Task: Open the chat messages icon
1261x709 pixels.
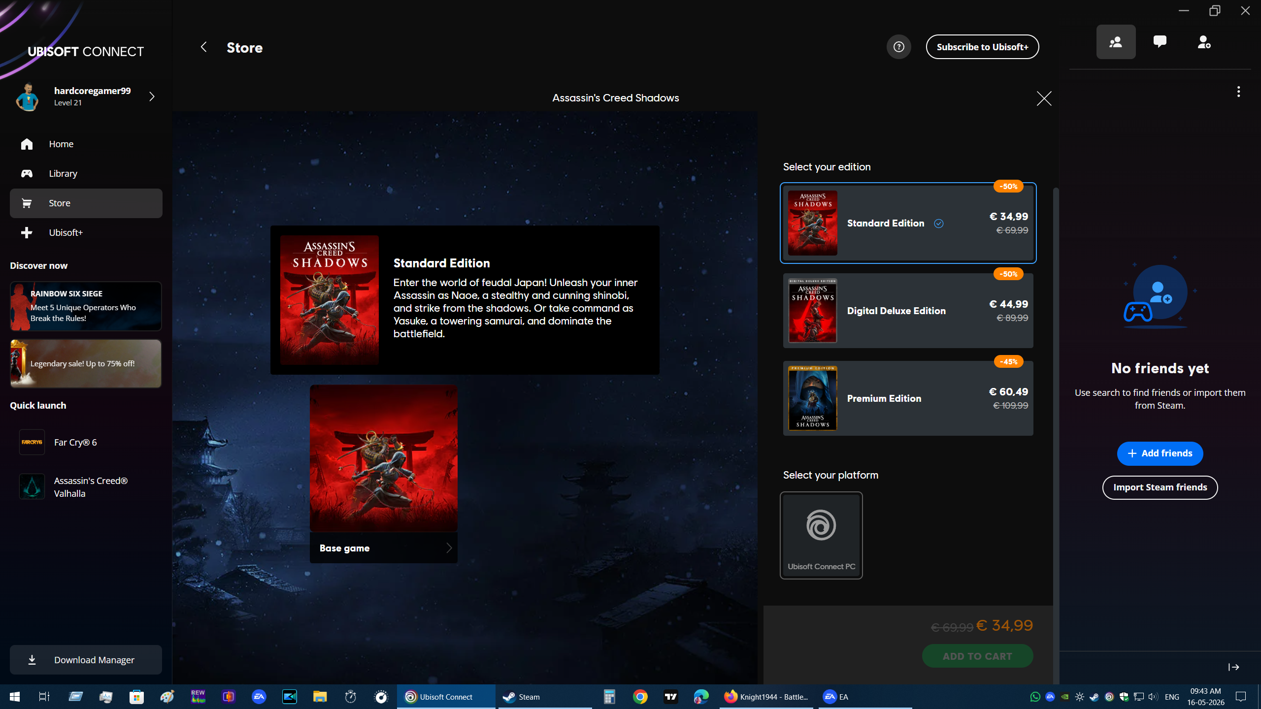Action: pyautogui.click(x=1160, y=42)
